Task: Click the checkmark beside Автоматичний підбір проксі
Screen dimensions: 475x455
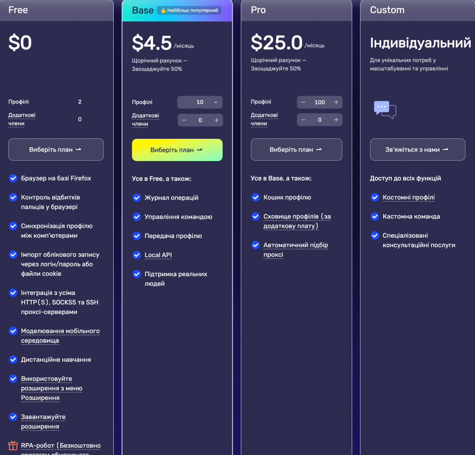Action: pos(256,245)
